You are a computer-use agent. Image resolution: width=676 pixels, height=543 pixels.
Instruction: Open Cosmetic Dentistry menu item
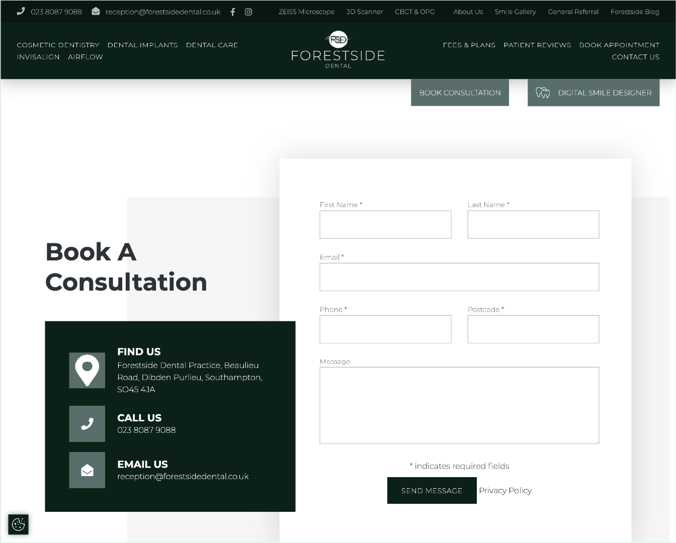click(58, 45)
